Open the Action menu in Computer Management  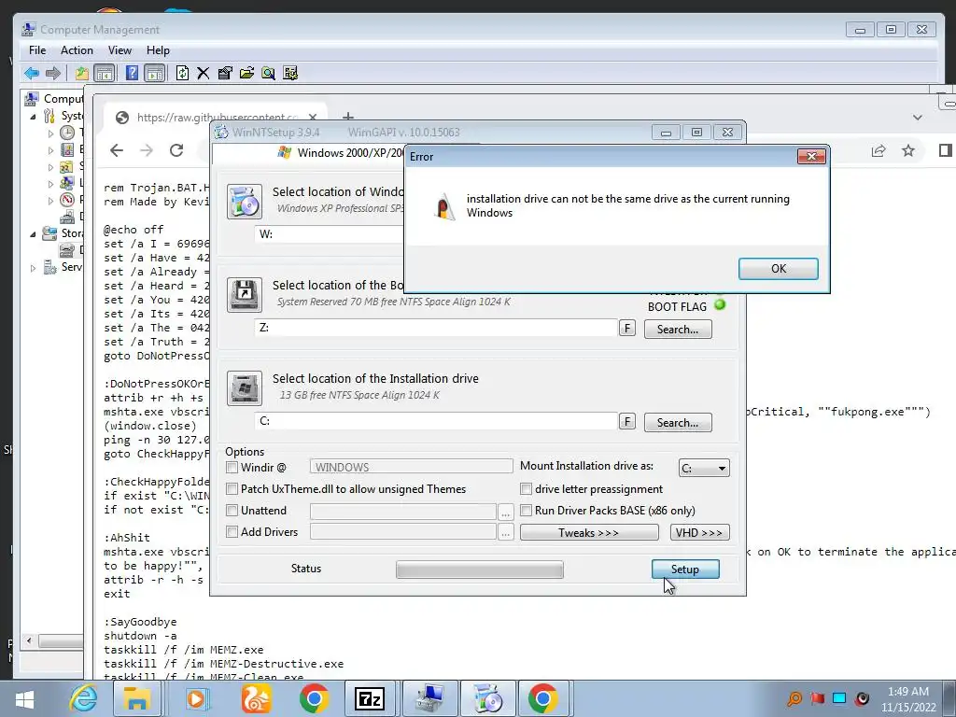pyautogui.click(x=77, y=50)
